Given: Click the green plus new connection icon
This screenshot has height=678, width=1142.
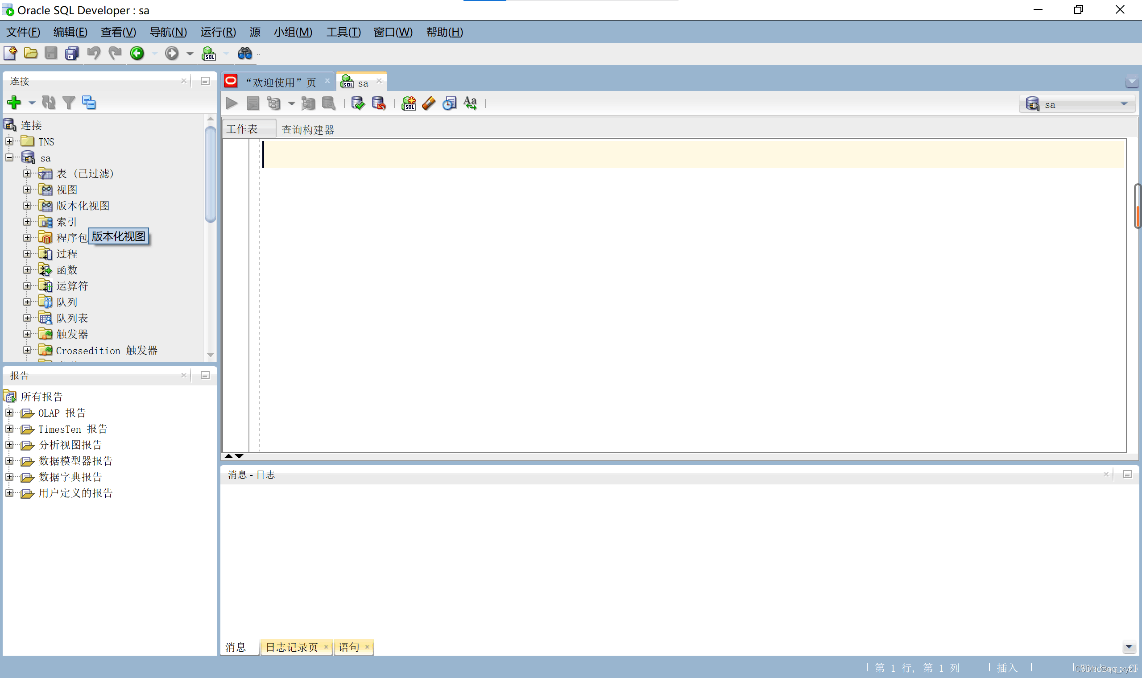Looking at the screenshot, I should (14, 102).
